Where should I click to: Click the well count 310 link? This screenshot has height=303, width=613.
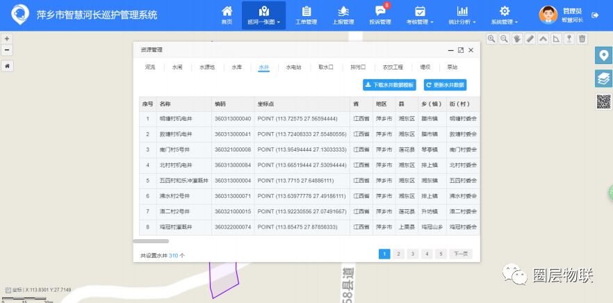coord(174,256)
